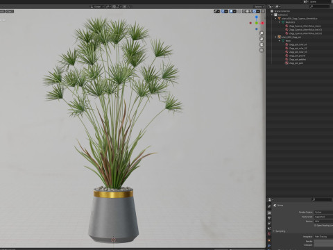Screen dimensions: 333x250
Task: Open the Render properties tab
Action: pos(269,212)
